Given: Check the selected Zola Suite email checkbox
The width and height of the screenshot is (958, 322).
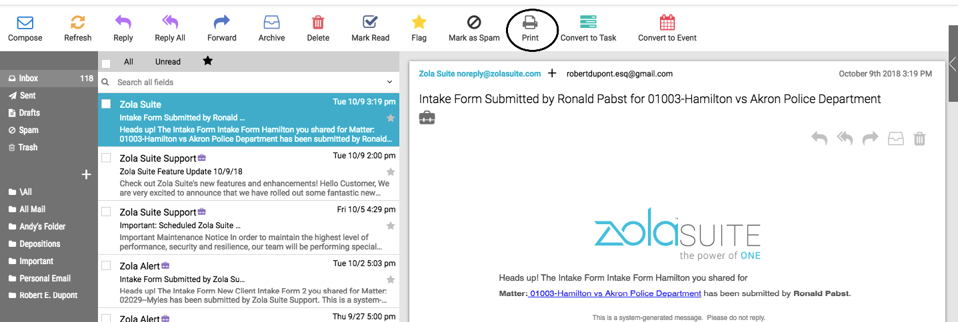Looking at the screenshot, I should point(105,103).
